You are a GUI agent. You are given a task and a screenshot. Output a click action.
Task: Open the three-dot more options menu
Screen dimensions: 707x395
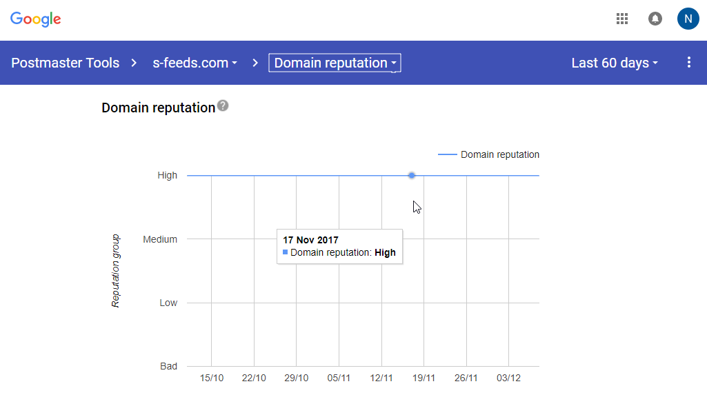click(689, 63)
